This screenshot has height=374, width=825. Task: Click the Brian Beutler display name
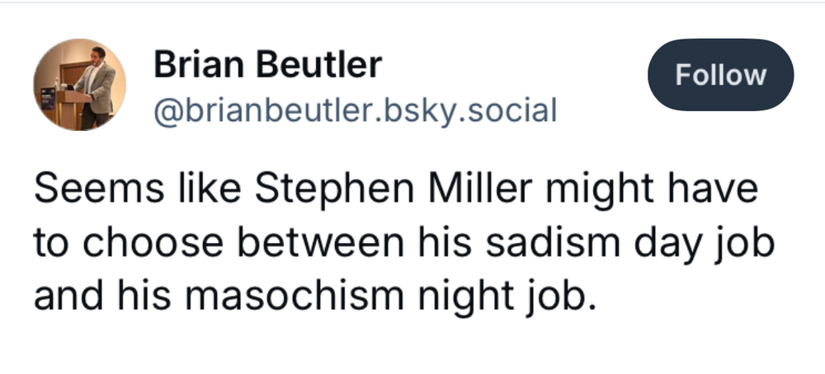267,65
